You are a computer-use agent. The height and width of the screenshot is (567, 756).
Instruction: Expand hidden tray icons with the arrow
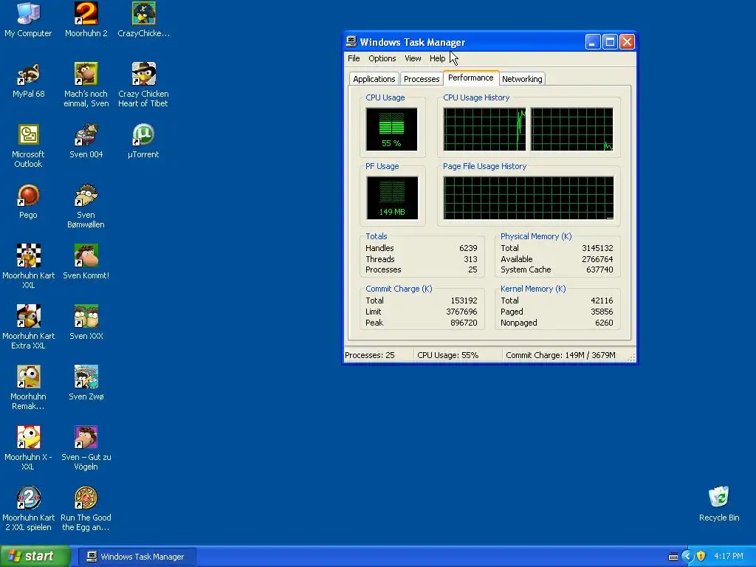coord(687,556)
